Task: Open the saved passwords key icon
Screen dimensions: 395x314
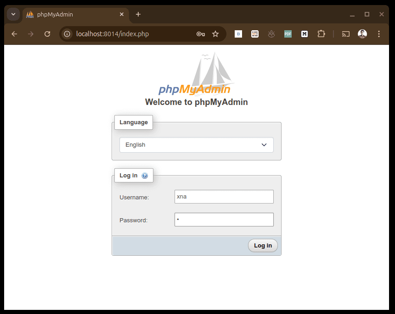Action: [201, 34]
